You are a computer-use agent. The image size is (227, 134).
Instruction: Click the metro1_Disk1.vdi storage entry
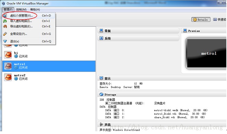[180, 114]
